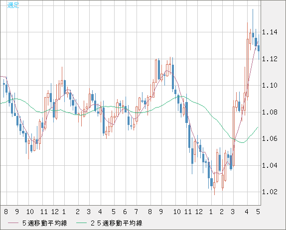
Task: Click month label 6 on time axis
Action: (x=125, y=212)
